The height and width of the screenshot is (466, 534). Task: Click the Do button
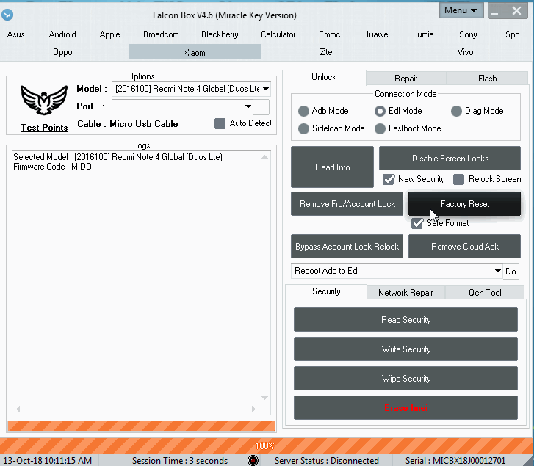(510, 272)
